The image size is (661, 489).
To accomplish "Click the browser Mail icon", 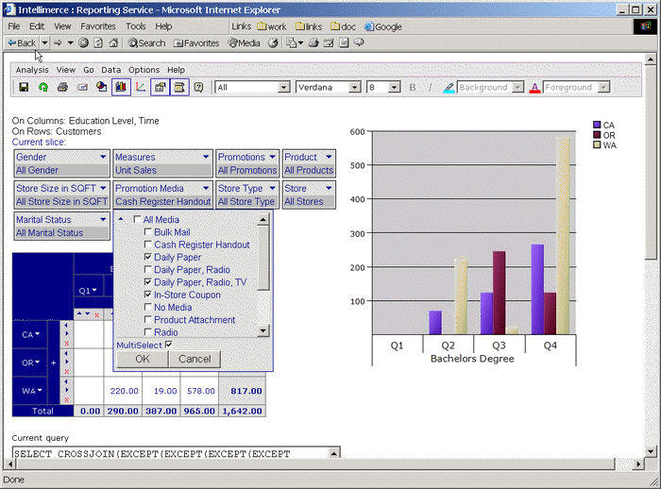I will coord(329,42).
